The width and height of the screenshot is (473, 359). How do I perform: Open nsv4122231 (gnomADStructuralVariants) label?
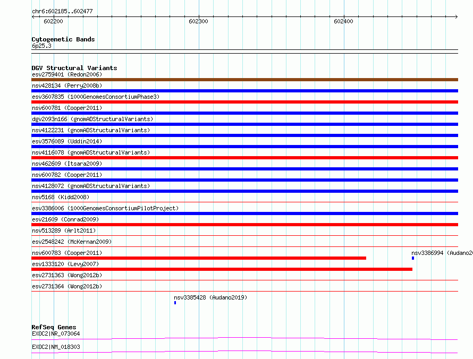tap(91, 130)
